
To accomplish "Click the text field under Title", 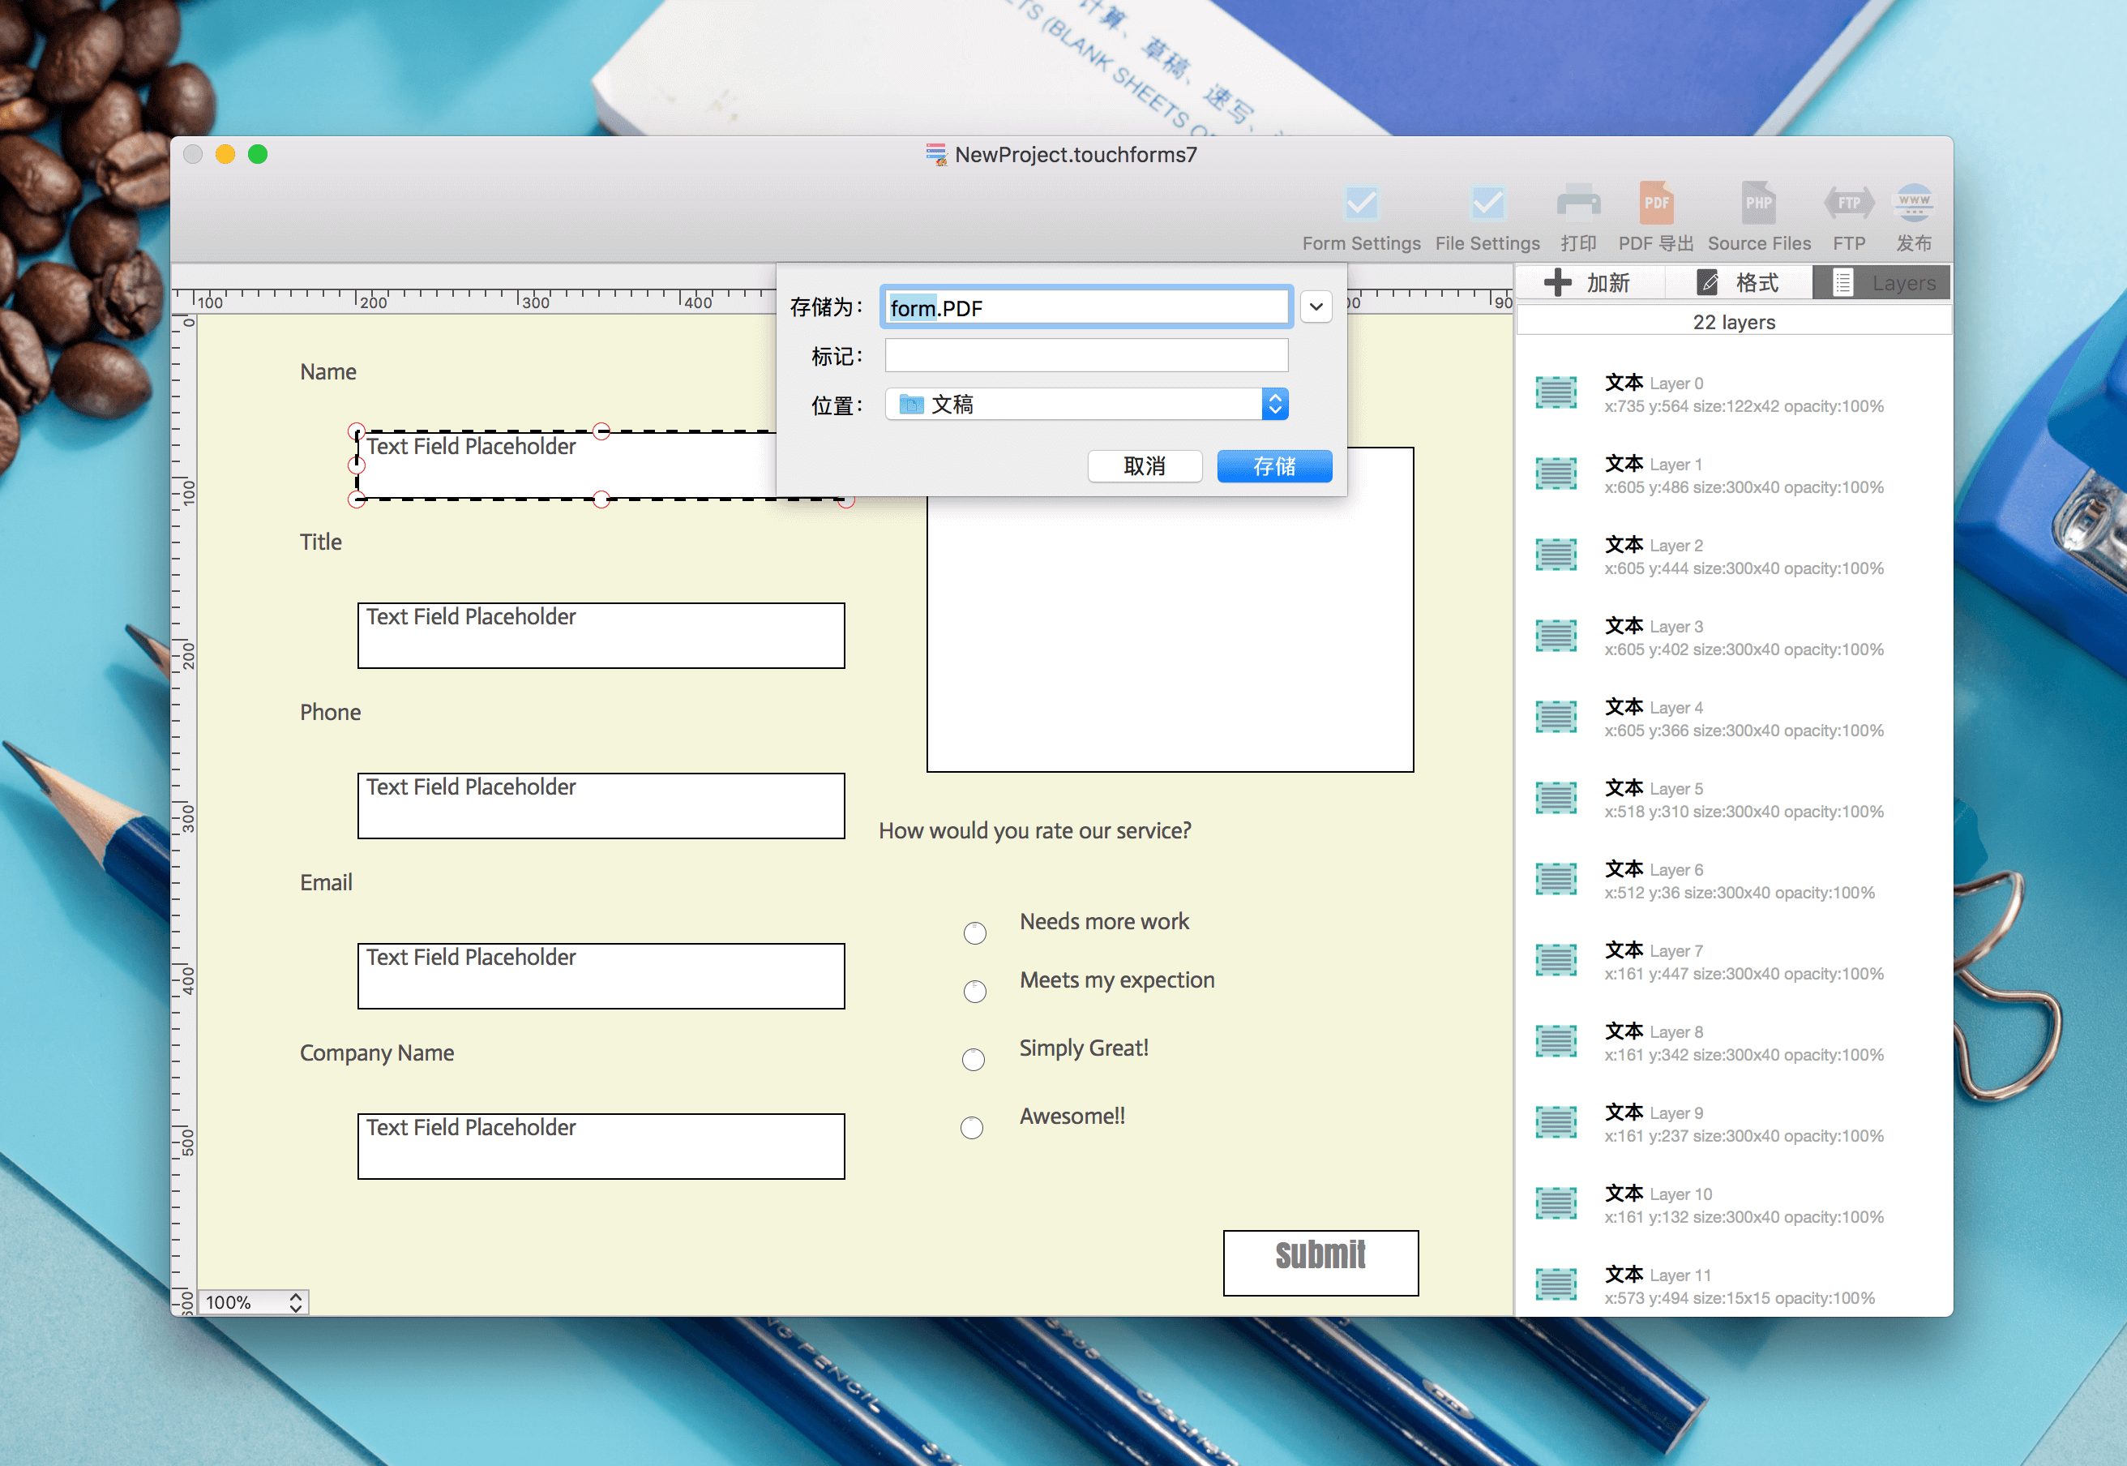I will coord(601,636).
